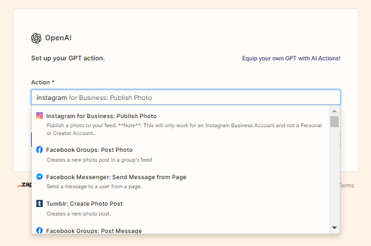The image size is (371, 246).
Task: Click the OpenAI logo icon
Action: click(x=36, y=38)
